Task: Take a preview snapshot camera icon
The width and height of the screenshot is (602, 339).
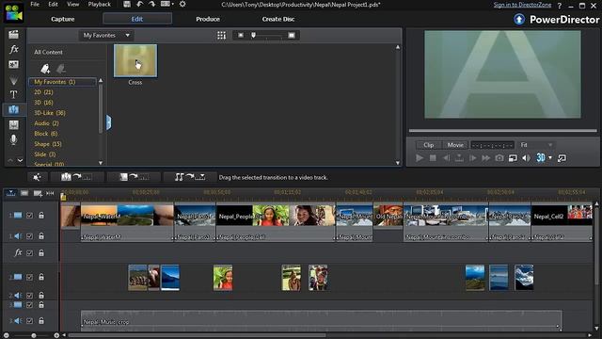Action: coord(499,158)
